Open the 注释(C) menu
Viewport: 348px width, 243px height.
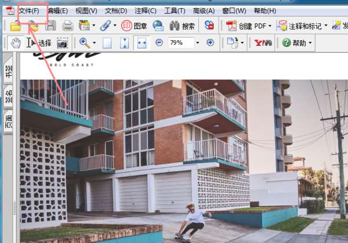[x=146, y=10]
